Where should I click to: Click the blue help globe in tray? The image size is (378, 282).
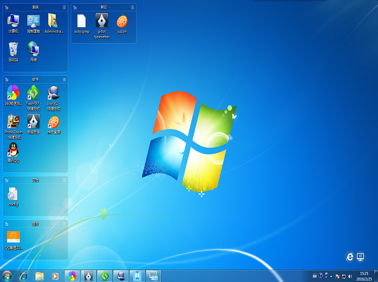tap(320, 275)
